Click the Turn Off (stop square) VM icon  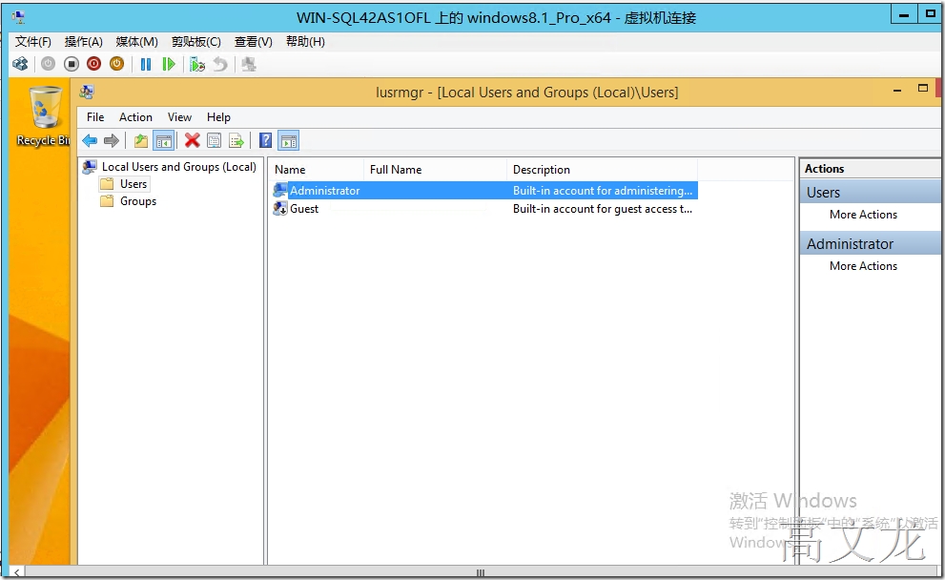72,64
